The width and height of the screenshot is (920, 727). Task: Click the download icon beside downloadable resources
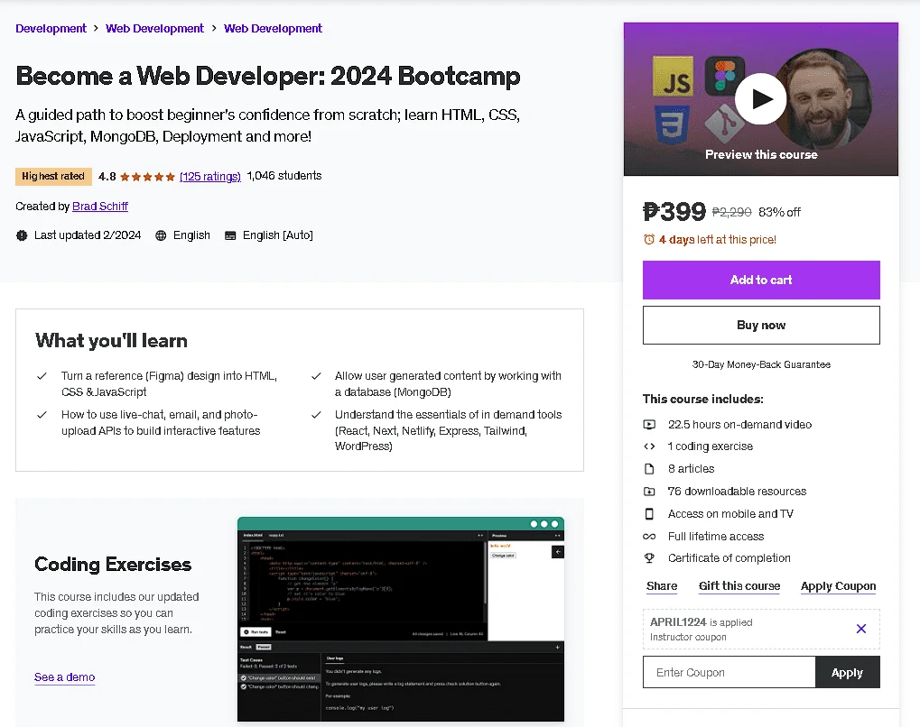[649, 492]
